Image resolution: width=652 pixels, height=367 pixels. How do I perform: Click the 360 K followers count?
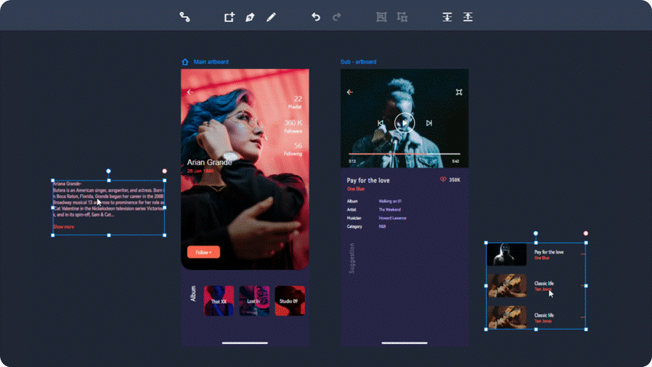pyautogui.click(x=294, y=123)
